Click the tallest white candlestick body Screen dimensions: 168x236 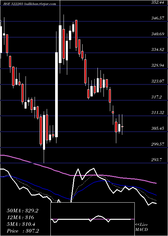click(56, 95)
